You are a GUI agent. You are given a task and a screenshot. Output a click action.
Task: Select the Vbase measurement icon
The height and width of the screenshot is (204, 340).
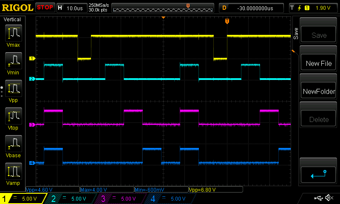pyautogui.click(x=14, y=144)
